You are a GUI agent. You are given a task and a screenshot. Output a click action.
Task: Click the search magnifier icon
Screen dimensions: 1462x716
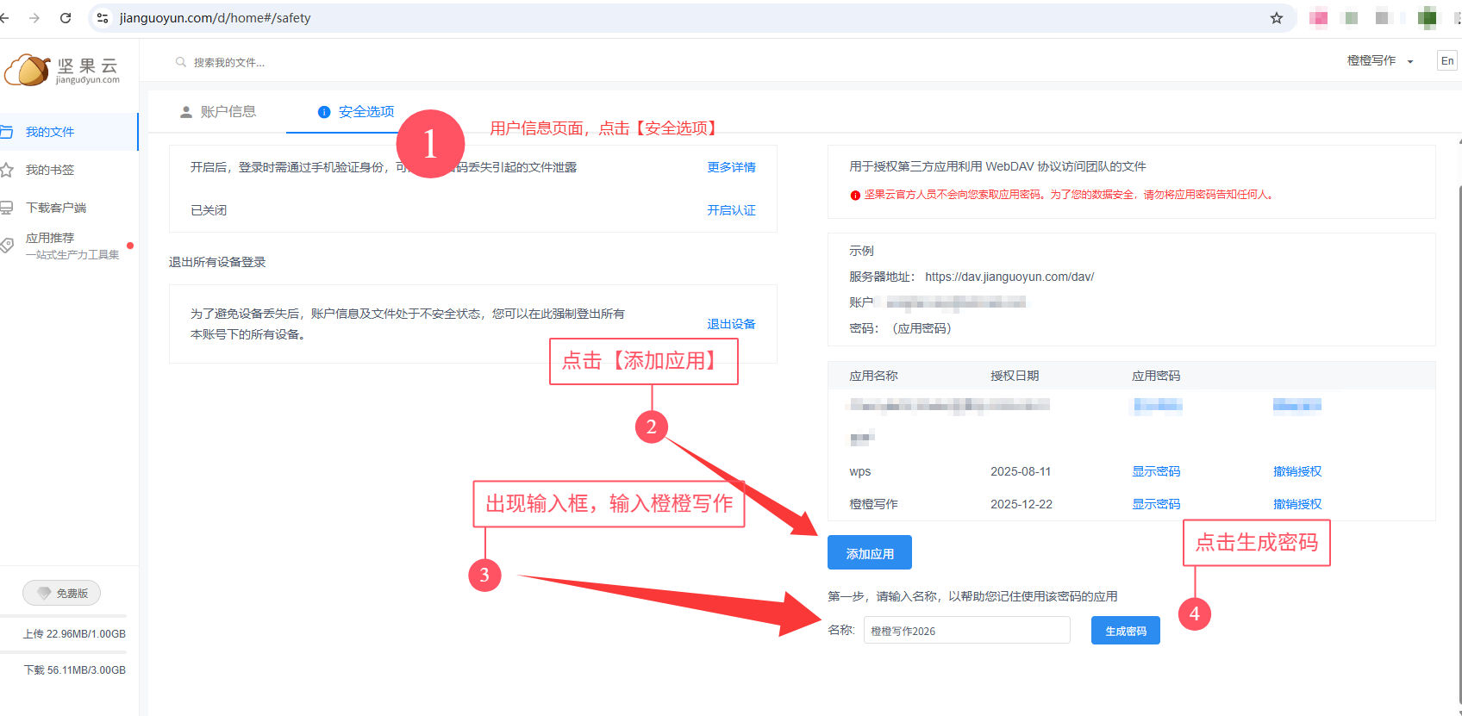coord(181,62)
